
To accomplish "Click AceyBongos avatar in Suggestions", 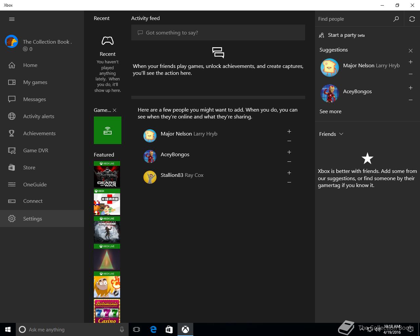I will coord(330,94).
